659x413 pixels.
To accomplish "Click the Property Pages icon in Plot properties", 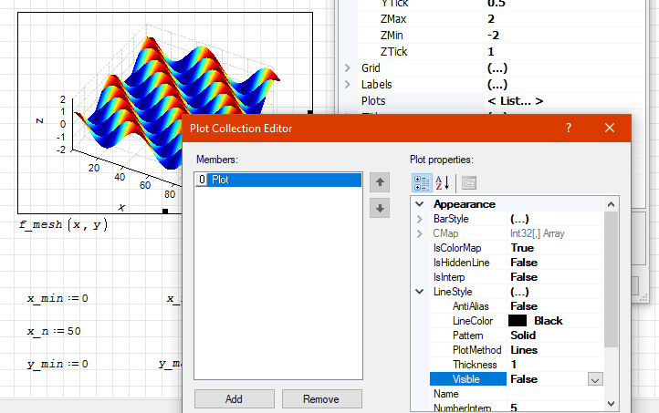I will point(469,183).
